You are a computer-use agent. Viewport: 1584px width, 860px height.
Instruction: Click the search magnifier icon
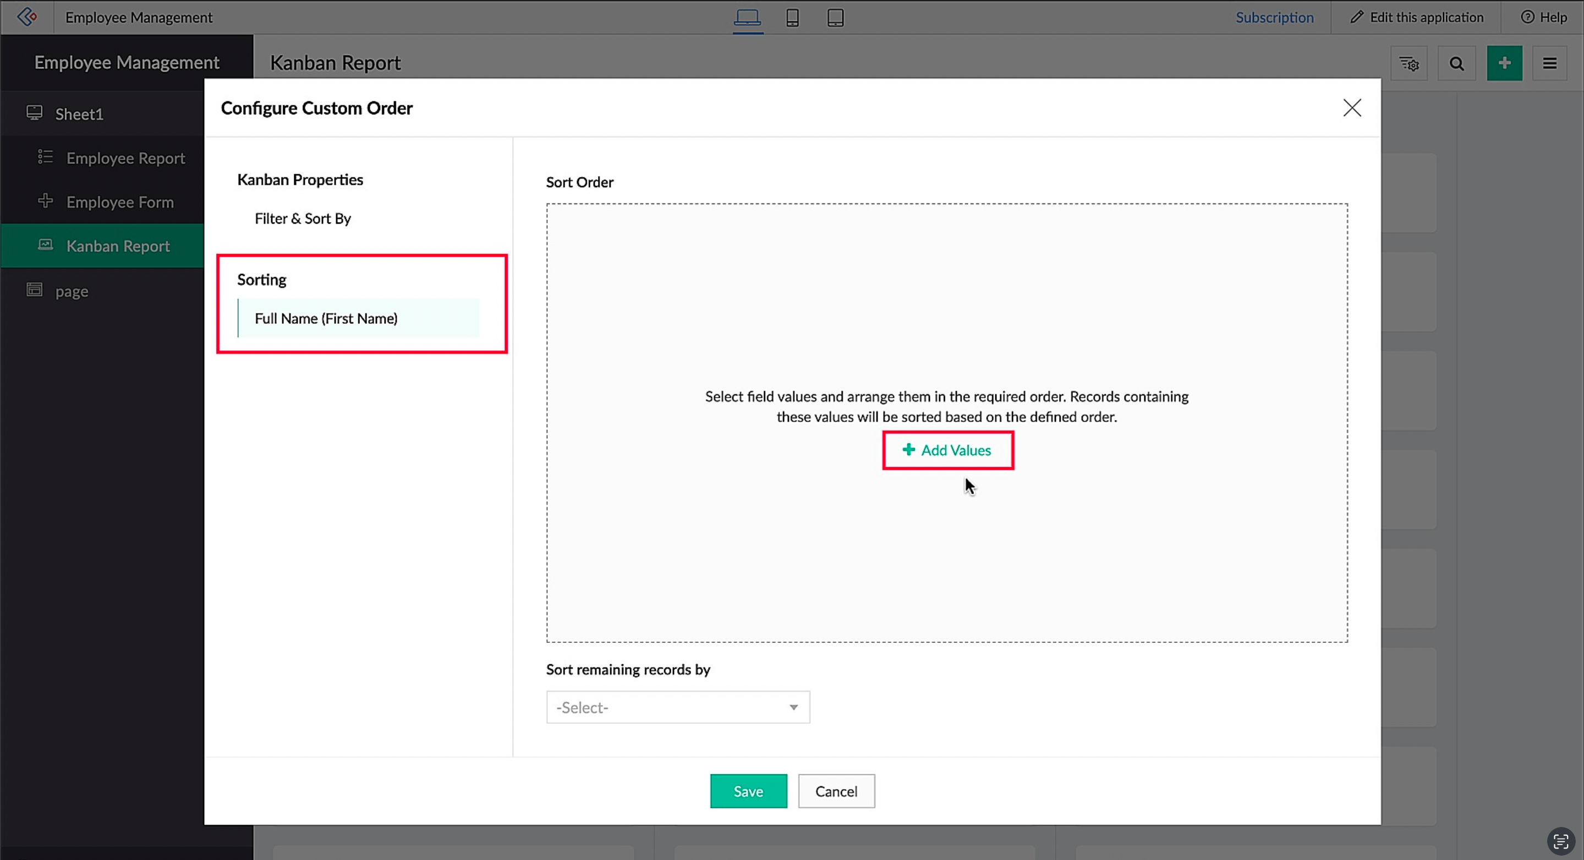[1456, 63]
